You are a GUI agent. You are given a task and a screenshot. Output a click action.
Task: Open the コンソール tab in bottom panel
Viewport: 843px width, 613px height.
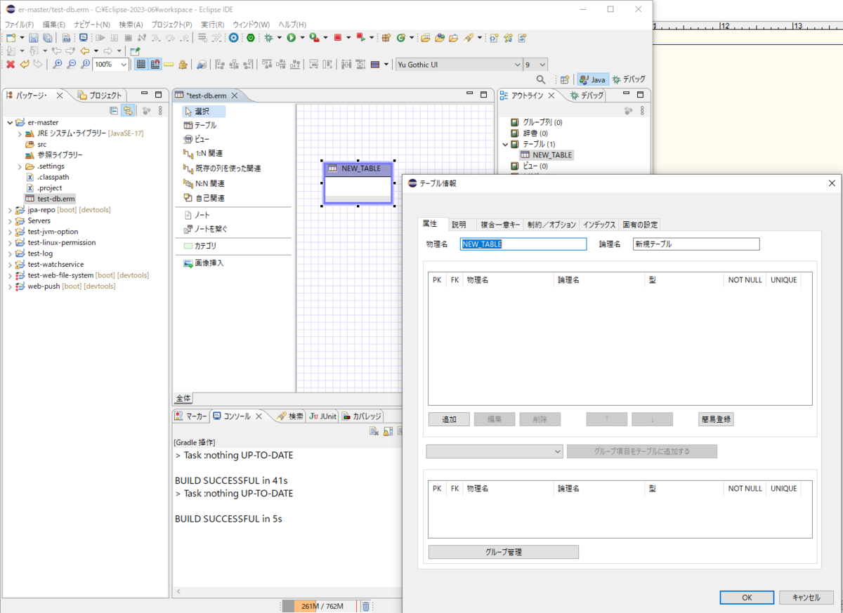point(238,415)
